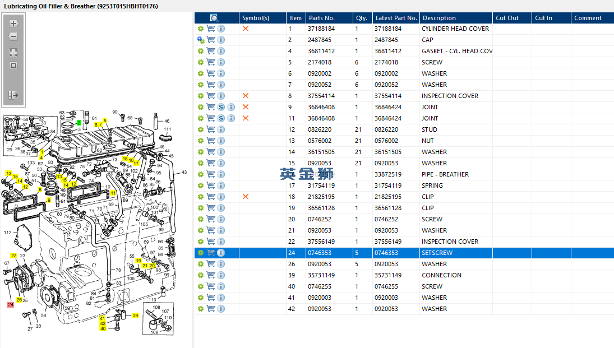This screenshot has width=614, height=348.
Task: Add CYLINDER HEAD COVER to cart
Action: click(211, 29)
